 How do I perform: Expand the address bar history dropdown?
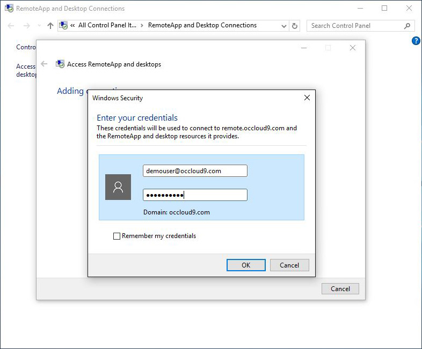coord(283,26)
